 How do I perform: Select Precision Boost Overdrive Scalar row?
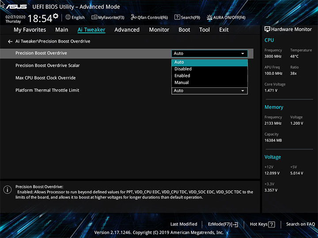point(127,66)
